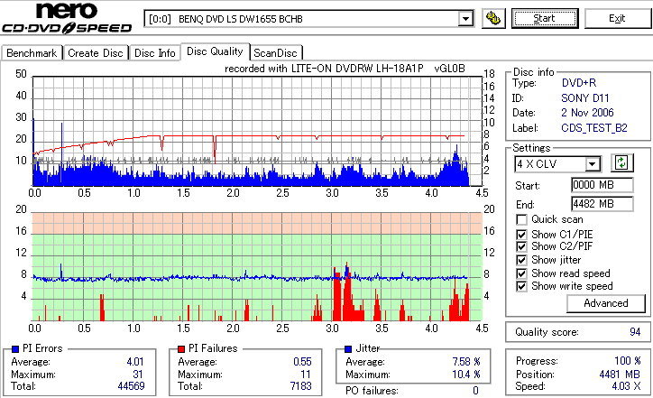The image size is (653, 398).
Task: Click the progress value 100 %
Action: (628, 361)
